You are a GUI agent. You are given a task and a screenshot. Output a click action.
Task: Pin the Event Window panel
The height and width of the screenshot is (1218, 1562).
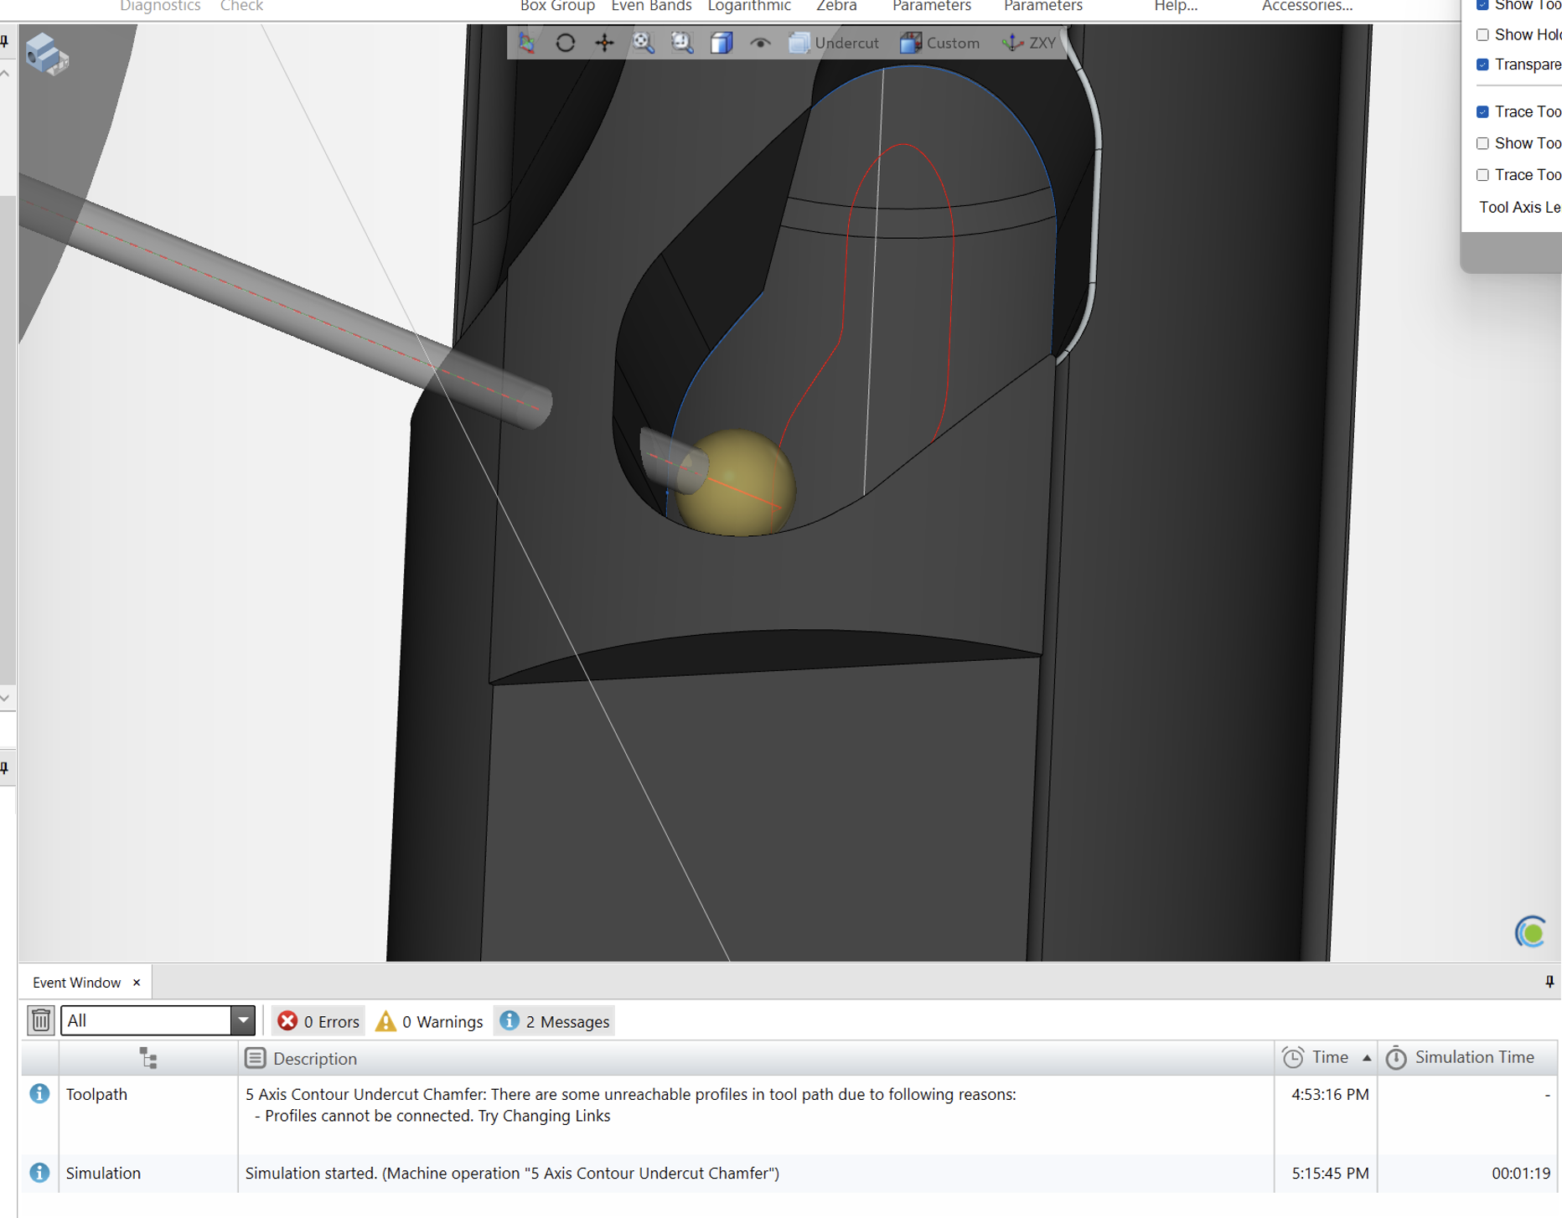[x=1549, y=982]
